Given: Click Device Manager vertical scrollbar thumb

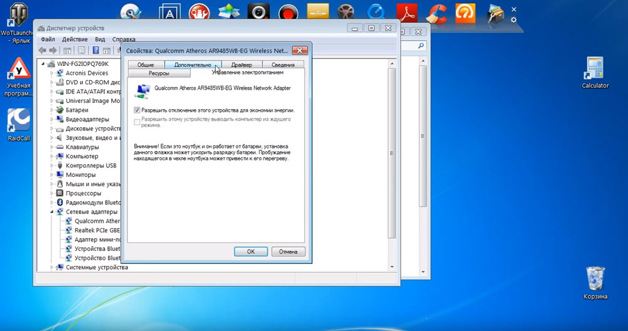Looking at the screenshot, I should point(392,153).
